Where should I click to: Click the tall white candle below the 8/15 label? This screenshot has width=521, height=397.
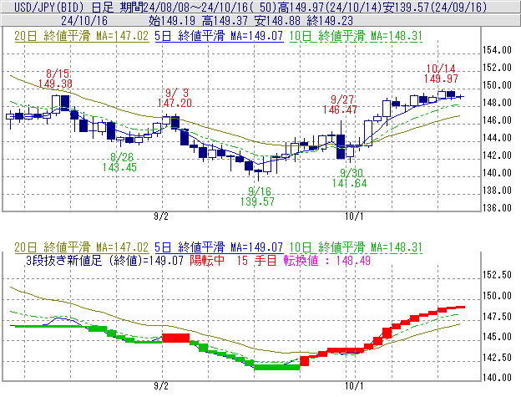pos(56,104)
